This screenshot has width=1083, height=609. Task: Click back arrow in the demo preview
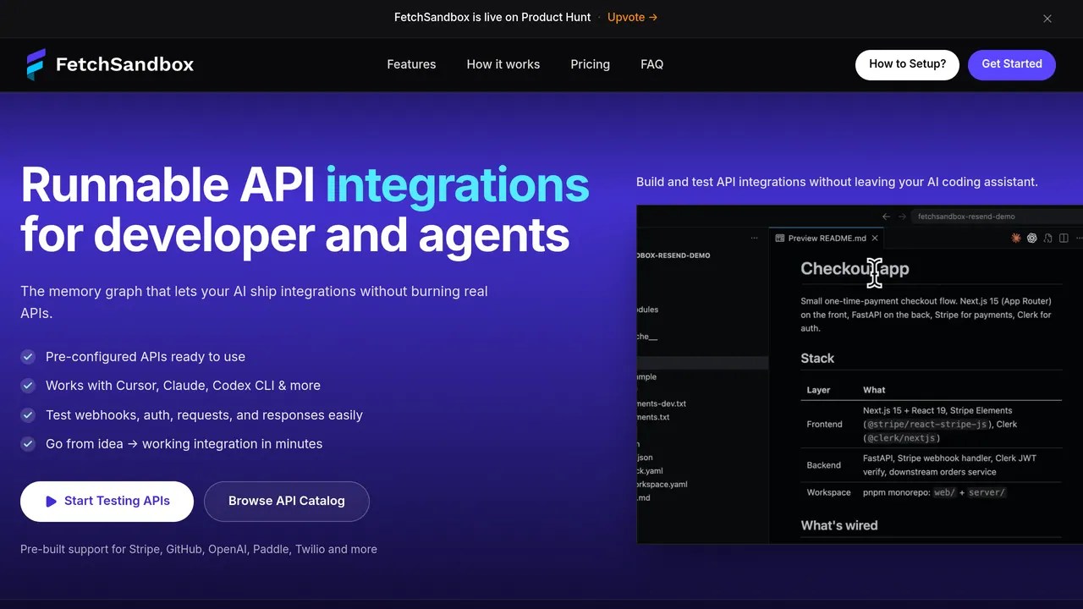tap(886, 217)
